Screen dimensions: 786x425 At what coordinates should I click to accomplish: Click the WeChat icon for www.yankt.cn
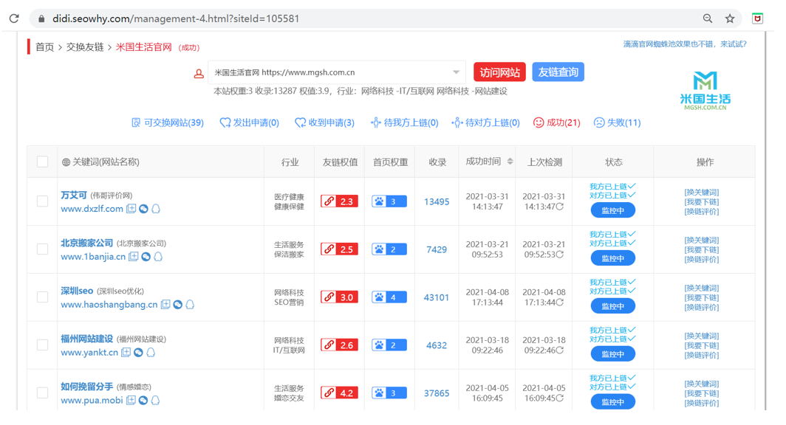pos(138,353)
